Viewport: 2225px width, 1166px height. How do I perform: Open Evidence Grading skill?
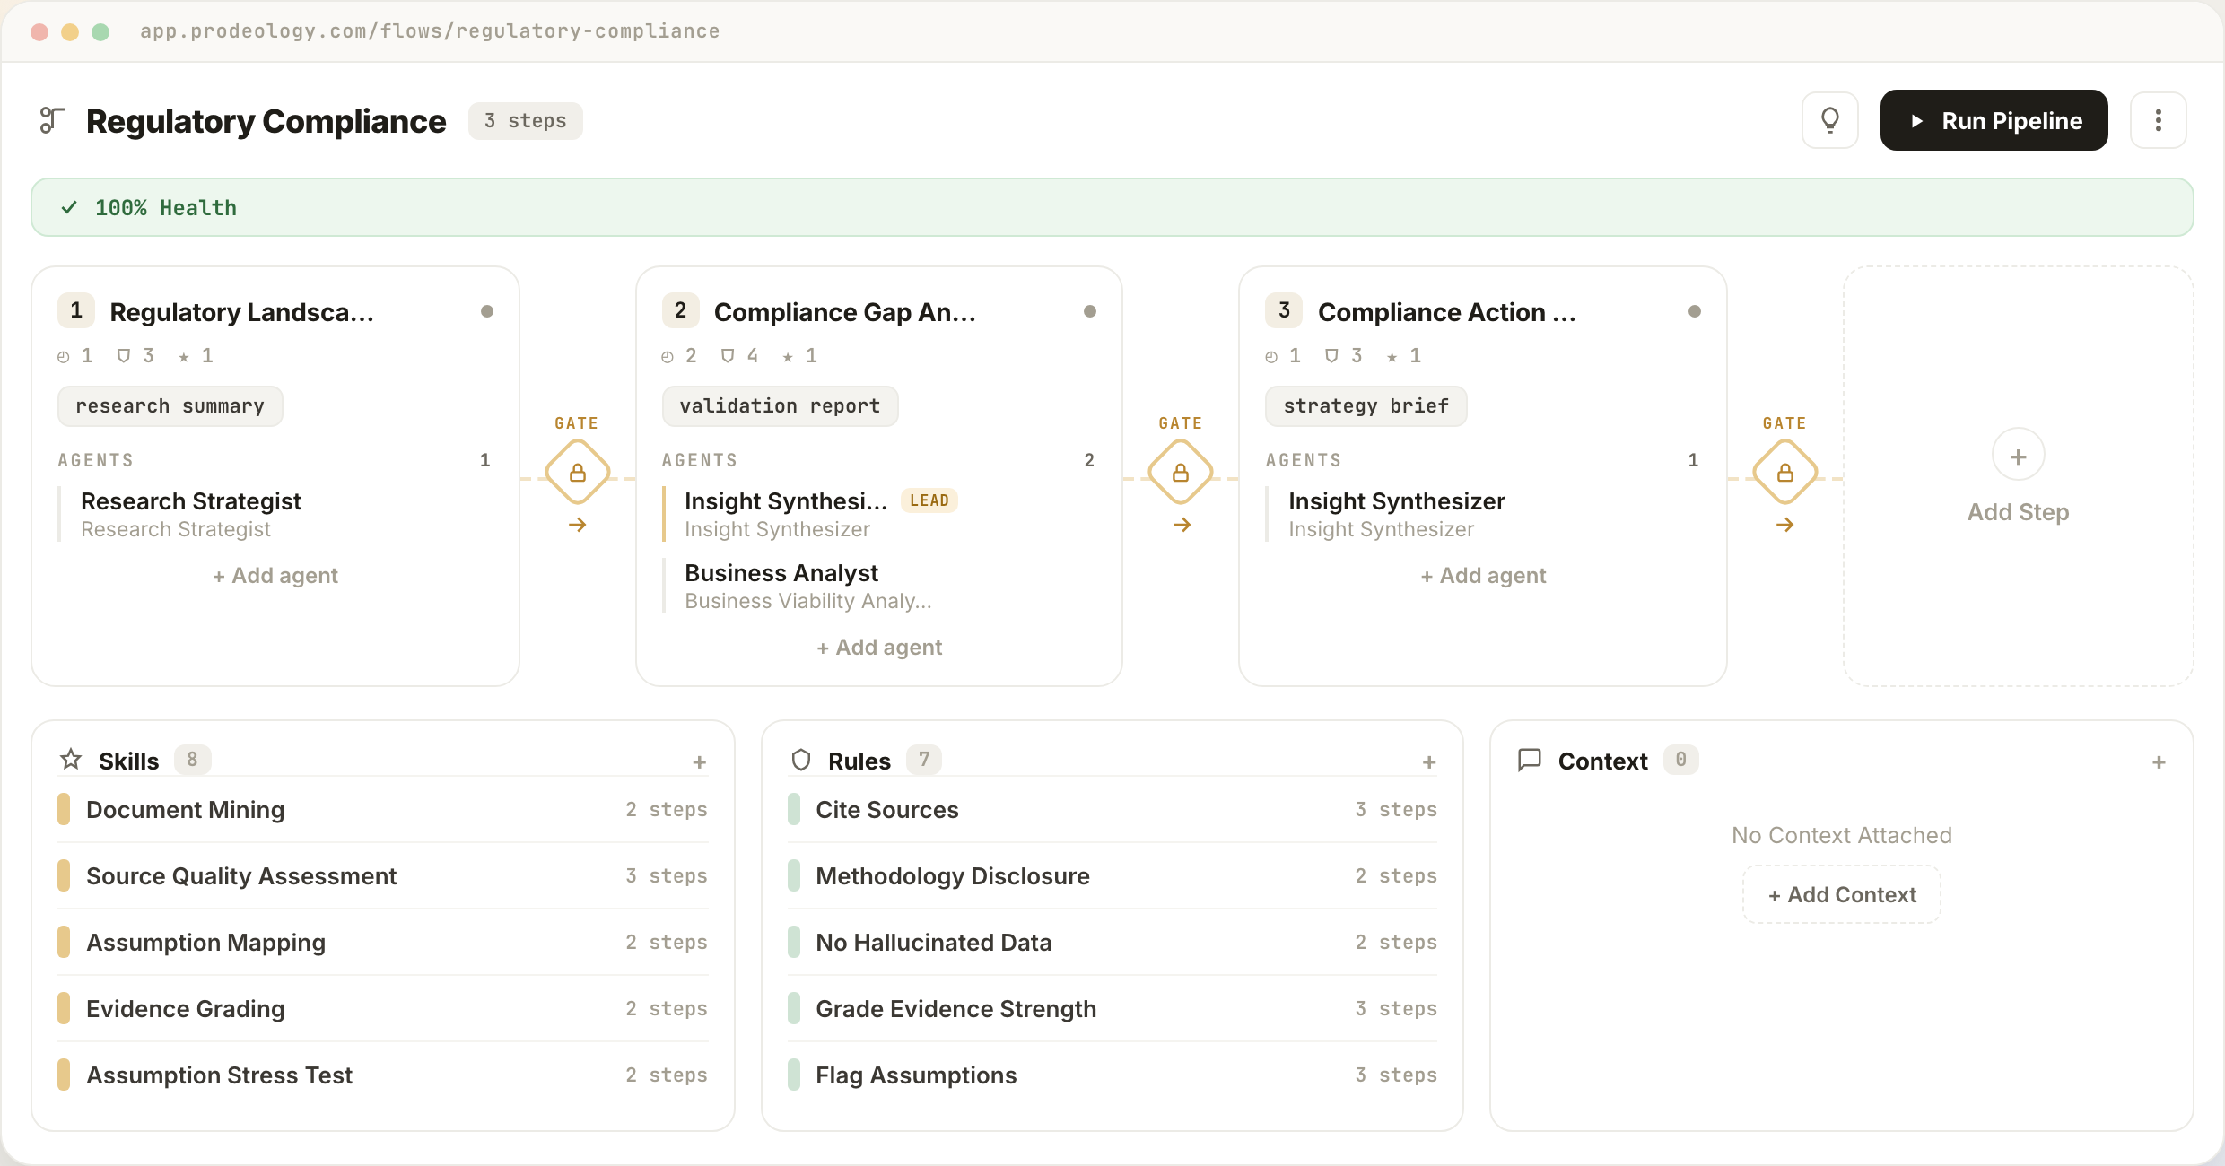[383, 1009]
